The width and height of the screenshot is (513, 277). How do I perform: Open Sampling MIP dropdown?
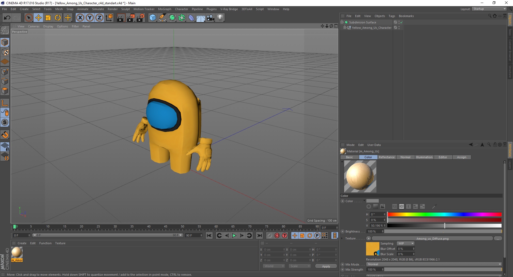pos(406,243)
